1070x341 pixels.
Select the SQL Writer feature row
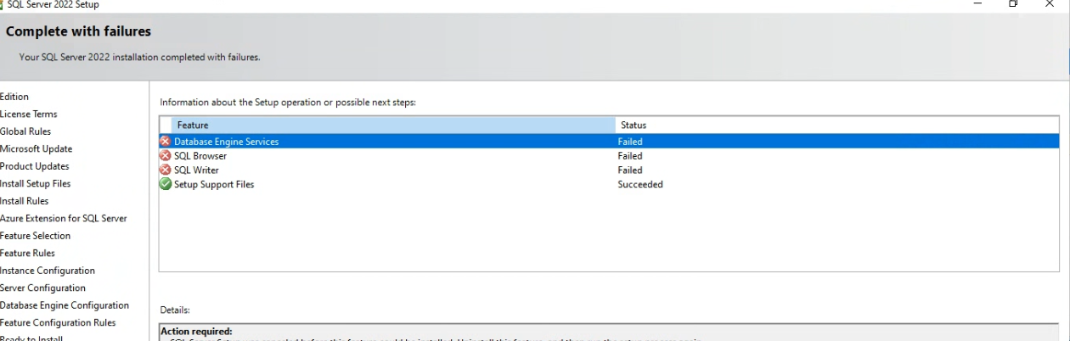click(x=609, y=170)
